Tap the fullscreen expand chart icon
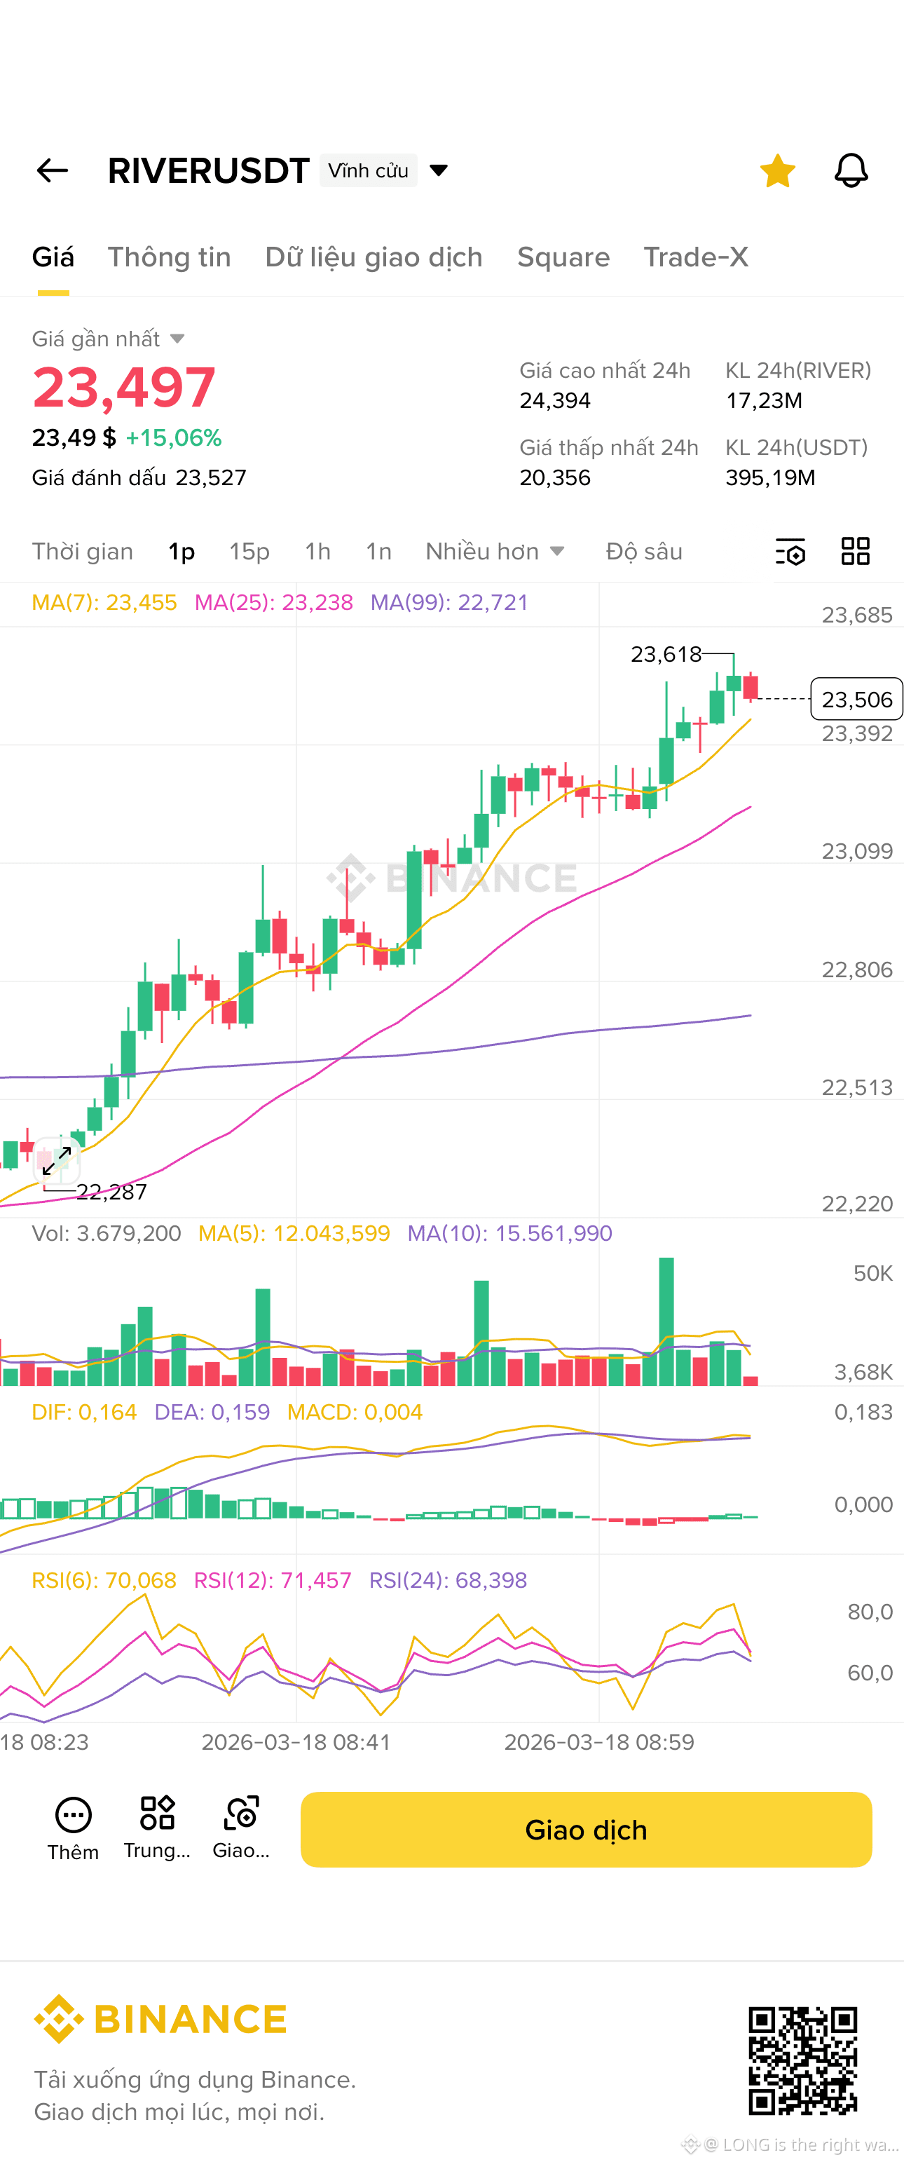904x2162 pixels. 57,1162
